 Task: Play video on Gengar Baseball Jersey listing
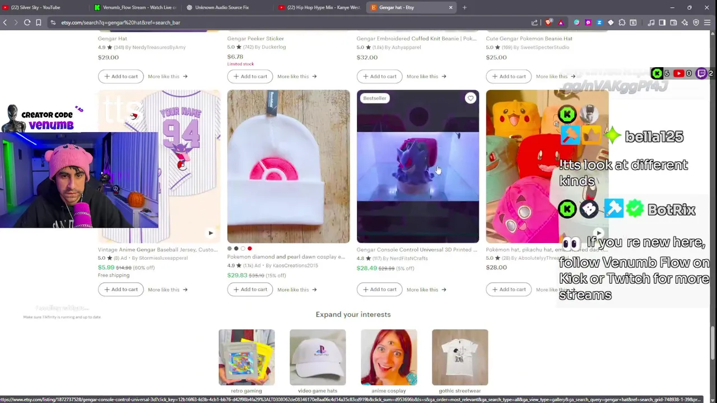211,233
